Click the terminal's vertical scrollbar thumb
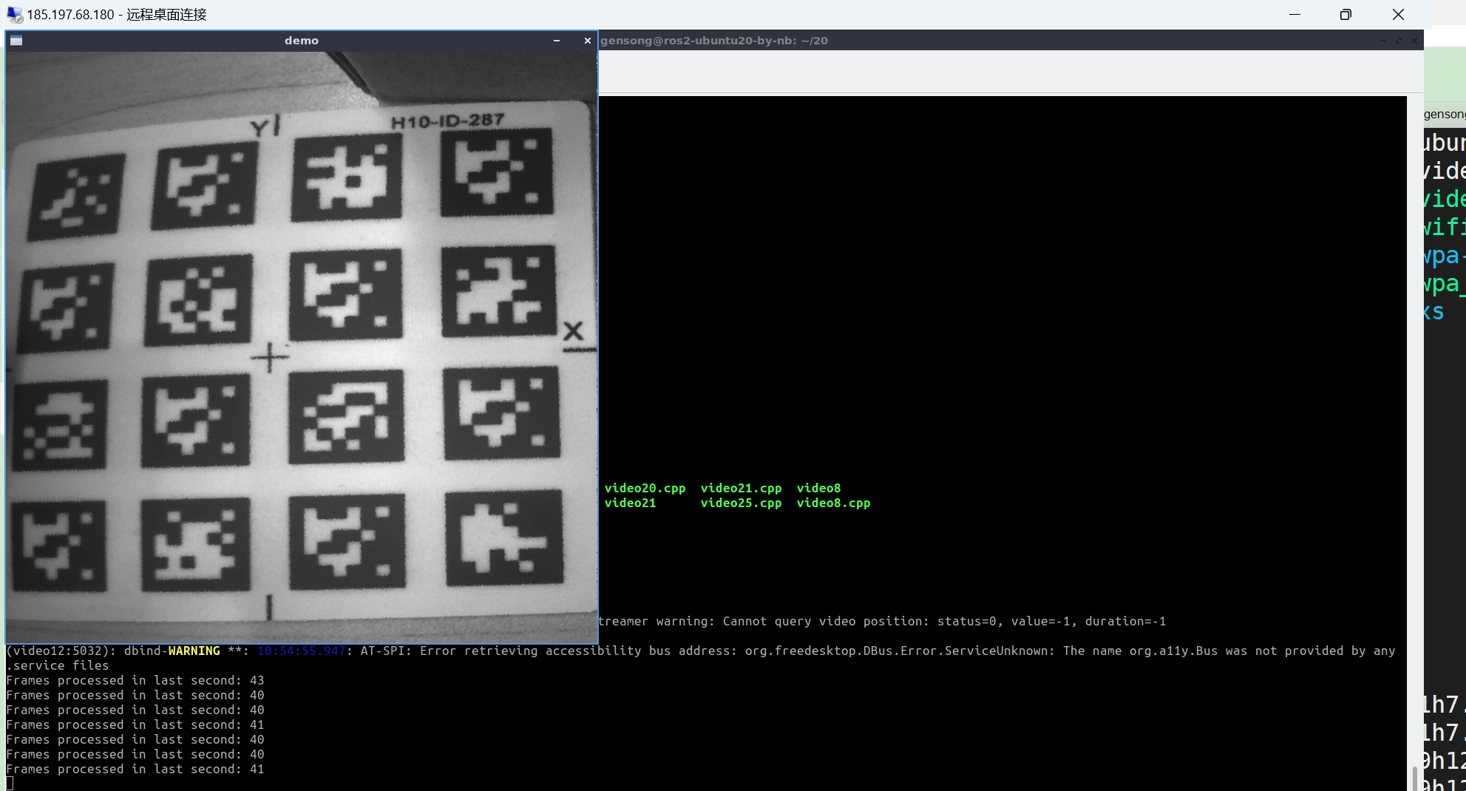This screenshot has height=791, width=1466. pyautogui.click(x=1415, y=778)
